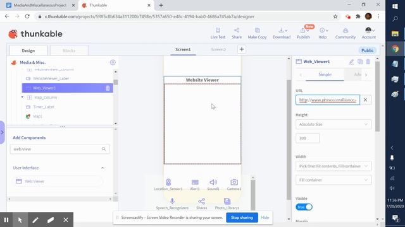Open the Width Pick One dropdown
Screen dimensions: 405x227
point(333,166)
